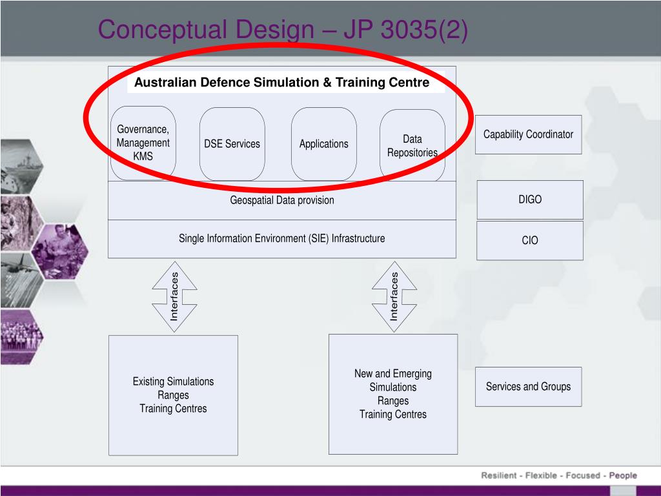Click the Governance, Management KMS box
Image resolution: width=661 pixels, height=496 pixels.
tap(143, 143)
